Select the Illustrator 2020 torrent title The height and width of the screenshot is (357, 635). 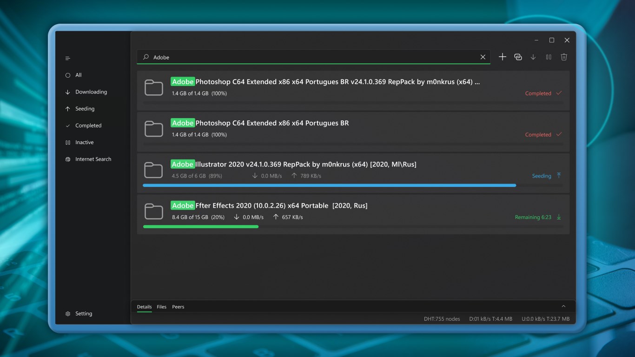[x=293, y=165]
